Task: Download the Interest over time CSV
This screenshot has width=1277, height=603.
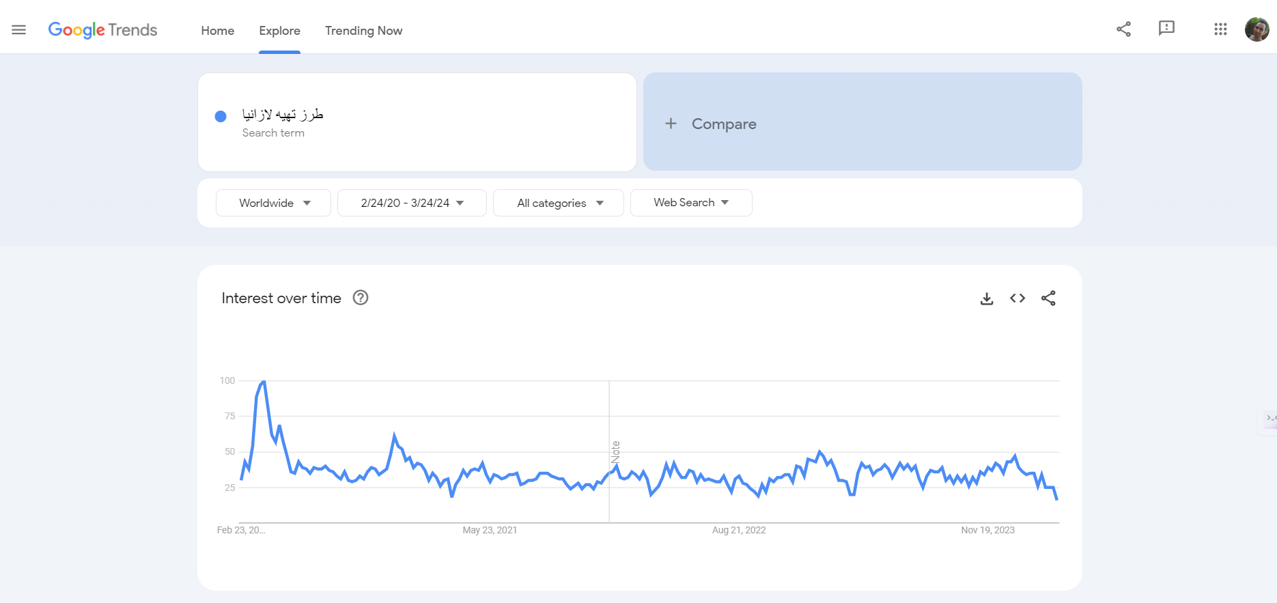Action: point(987,298)
